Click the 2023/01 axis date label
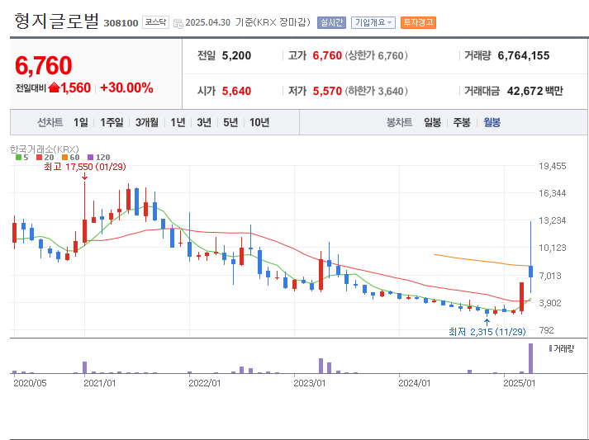Screen dimensions: 589x440 pos(309,383)
